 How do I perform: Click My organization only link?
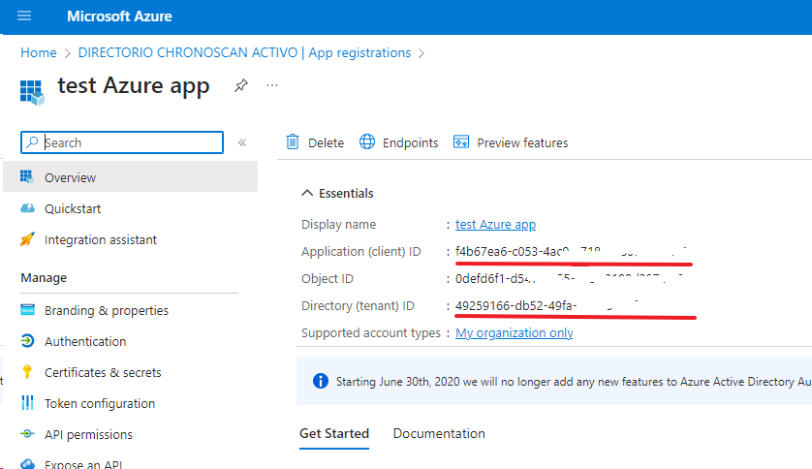[514, 332]
